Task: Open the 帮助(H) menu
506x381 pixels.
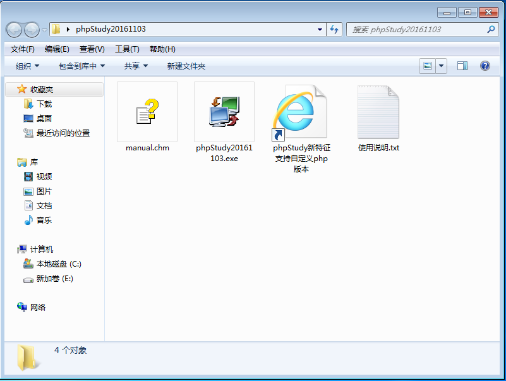Action: pyautogui.click(x=162, y=49)
